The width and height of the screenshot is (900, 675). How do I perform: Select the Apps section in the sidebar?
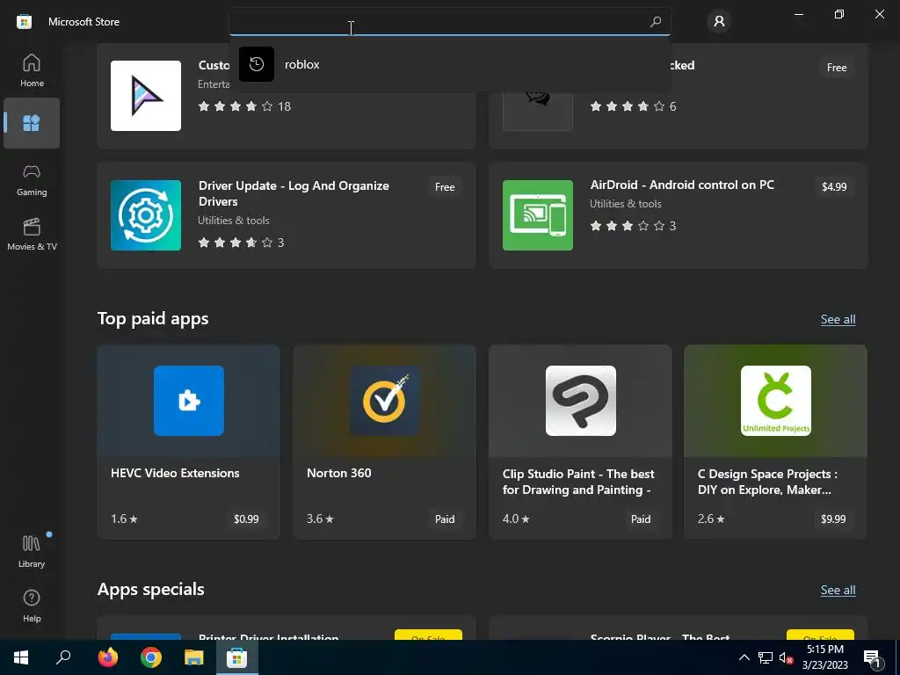pyautogui.click(x=32, y=123)
